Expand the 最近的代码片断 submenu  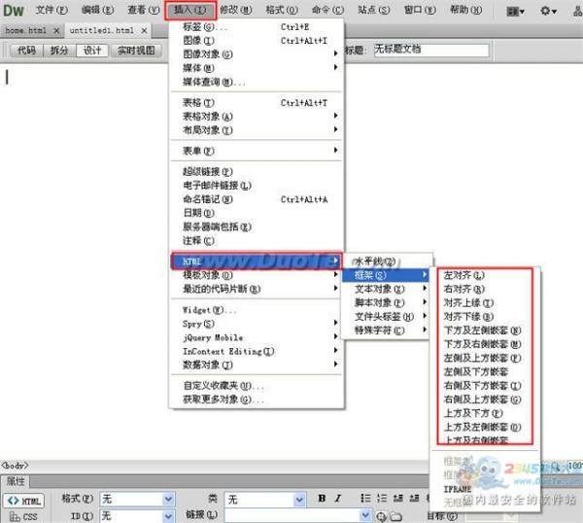click(x=257, y=289)
